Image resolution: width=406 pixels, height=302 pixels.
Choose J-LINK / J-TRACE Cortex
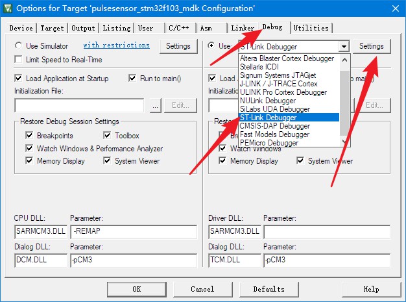(289, 84)
